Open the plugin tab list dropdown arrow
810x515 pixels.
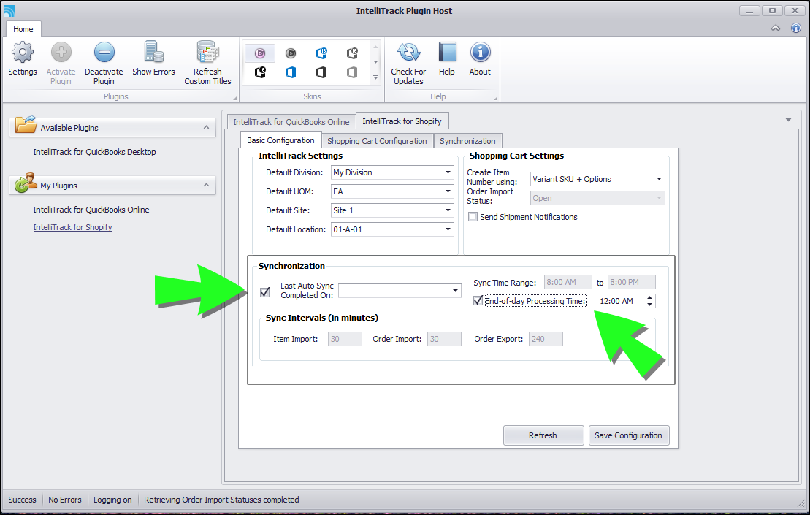point(788,120)
